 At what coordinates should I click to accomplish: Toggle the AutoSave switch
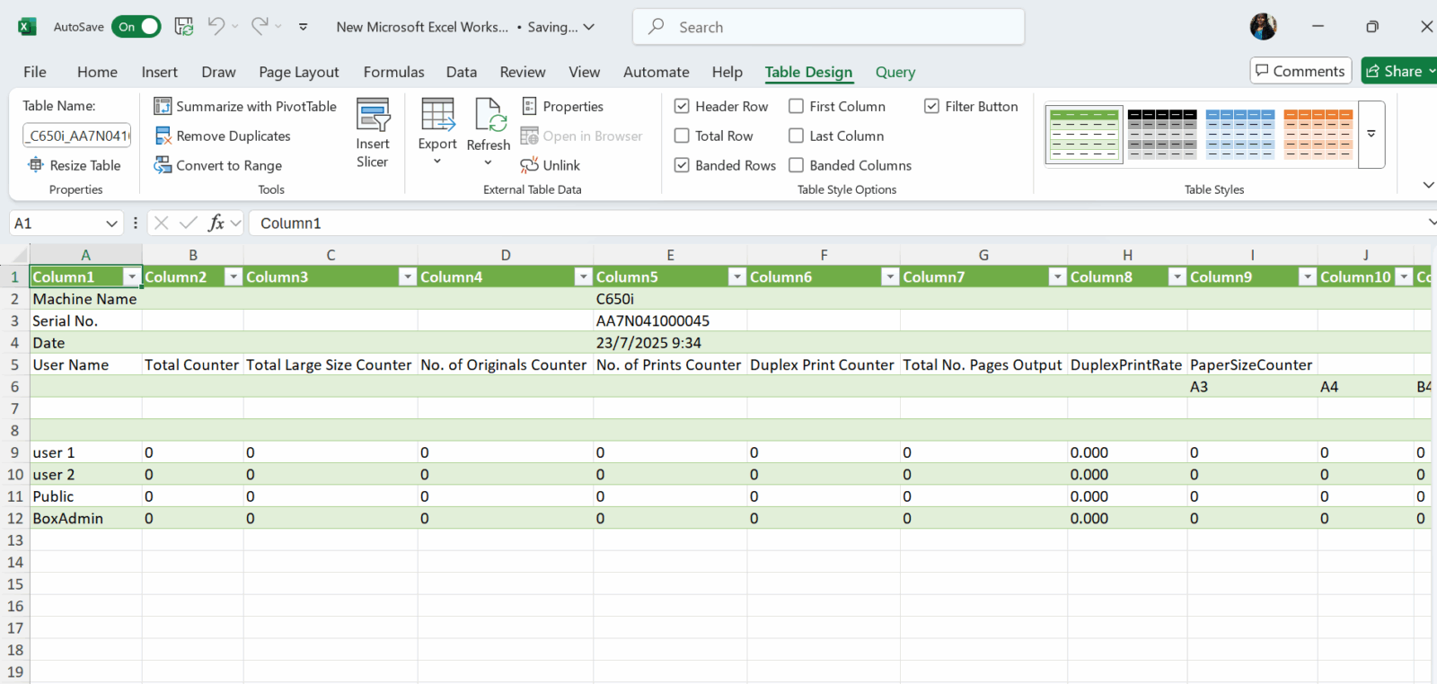pyautogui.click(x=137, y=27)
